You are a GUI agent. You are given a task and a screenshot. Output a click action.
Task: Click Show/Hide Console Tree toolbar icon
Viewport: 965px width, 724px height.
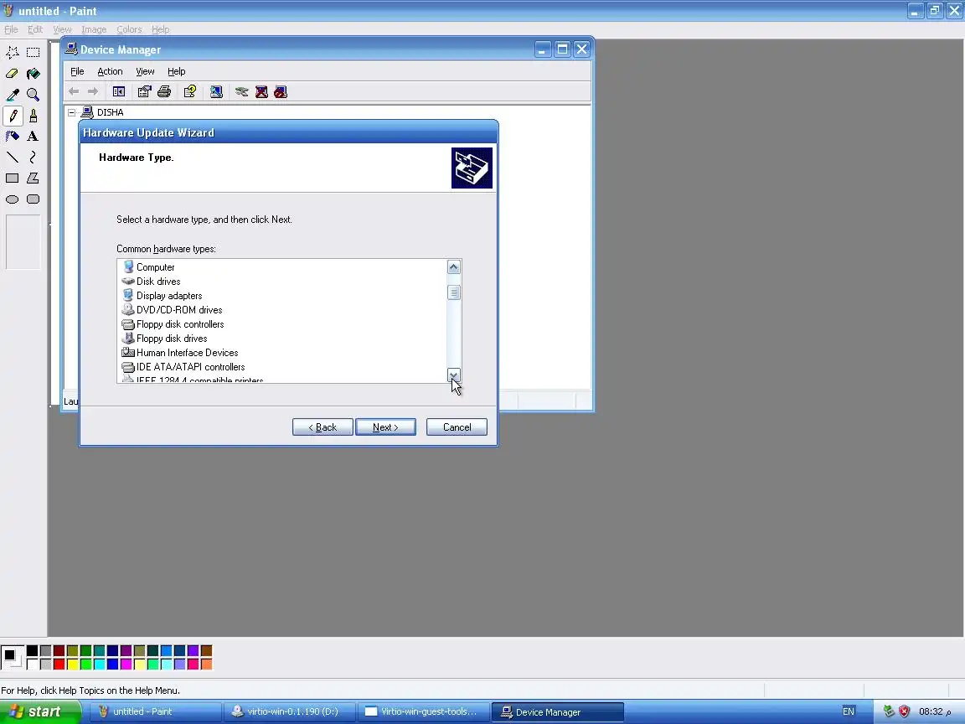point(119,91)
